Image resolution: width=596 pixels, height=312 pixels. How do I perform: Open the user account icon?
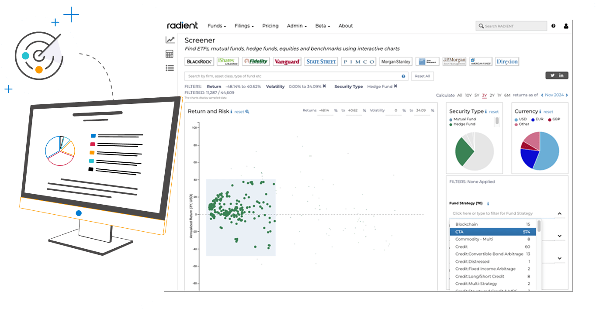pyautogui.click(x=566, y=26)
